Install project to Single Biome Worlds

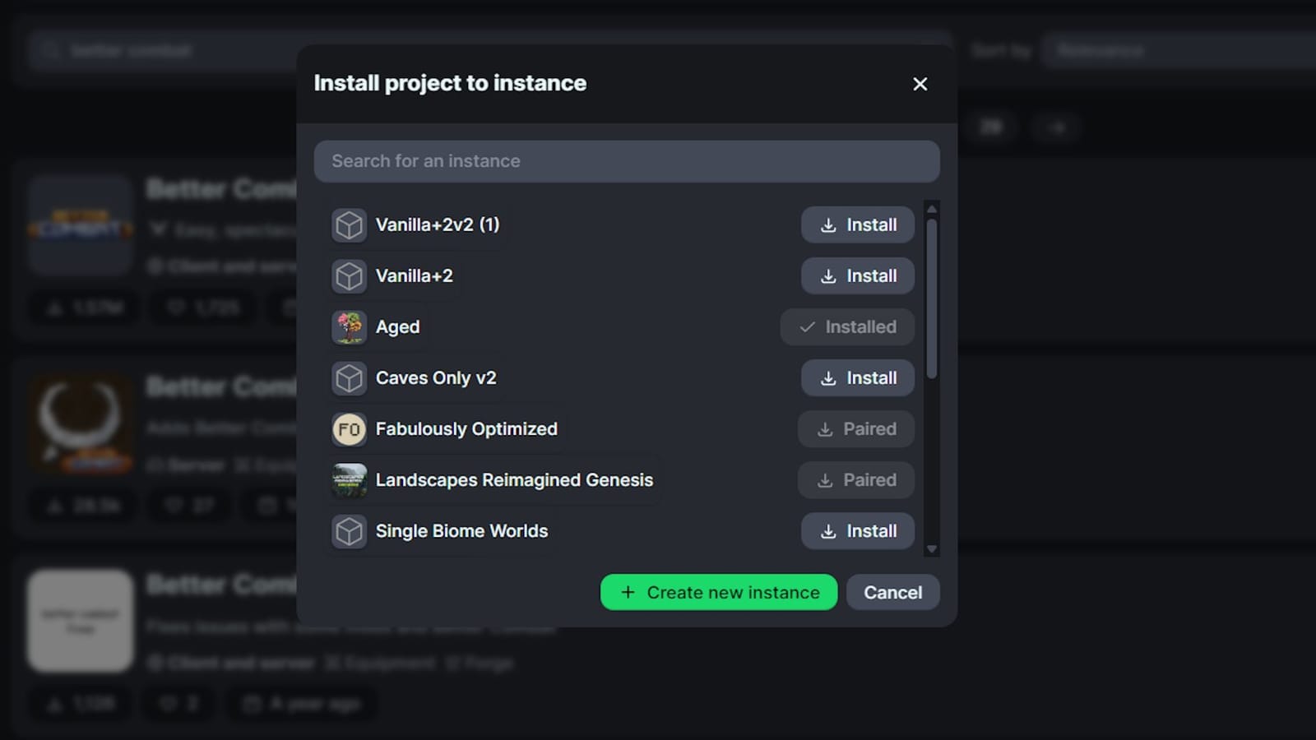pyautogui.click(x=857, y=531)
